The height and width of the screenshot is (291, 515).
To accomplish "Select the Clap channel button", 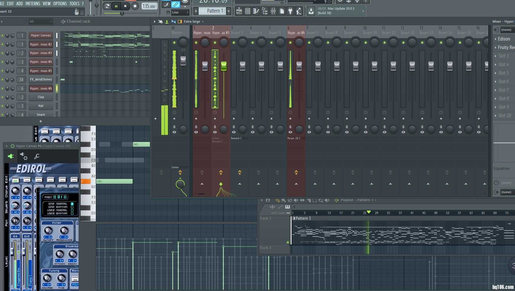I will (41, 97).
